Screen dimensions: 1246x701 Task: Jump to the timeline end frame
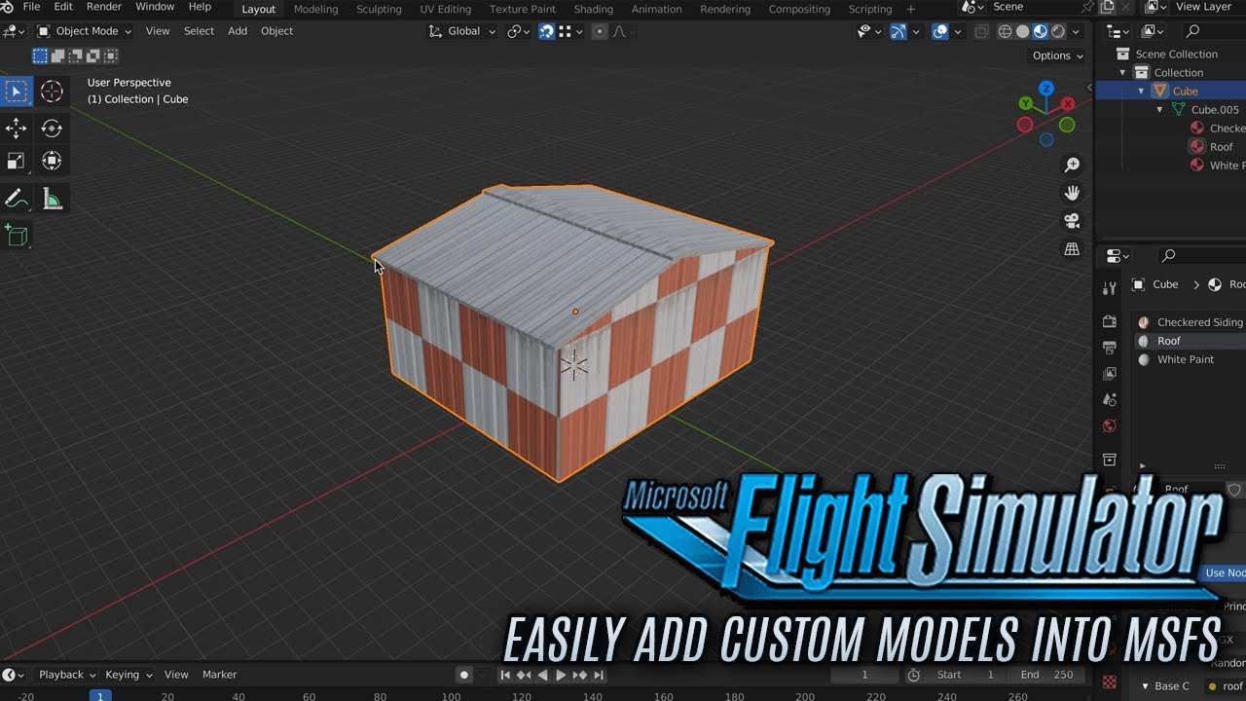pos(598,675)
